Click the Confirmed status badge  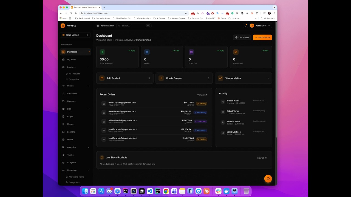(x=201, y=121)
